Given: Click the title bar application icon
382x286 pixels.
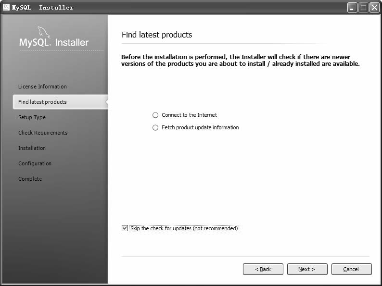Looking at the screenshot, I should pos(6,7).
